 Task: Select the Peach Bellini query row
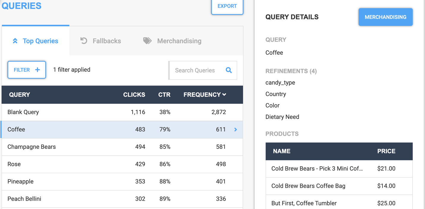(x=122, y=199)
